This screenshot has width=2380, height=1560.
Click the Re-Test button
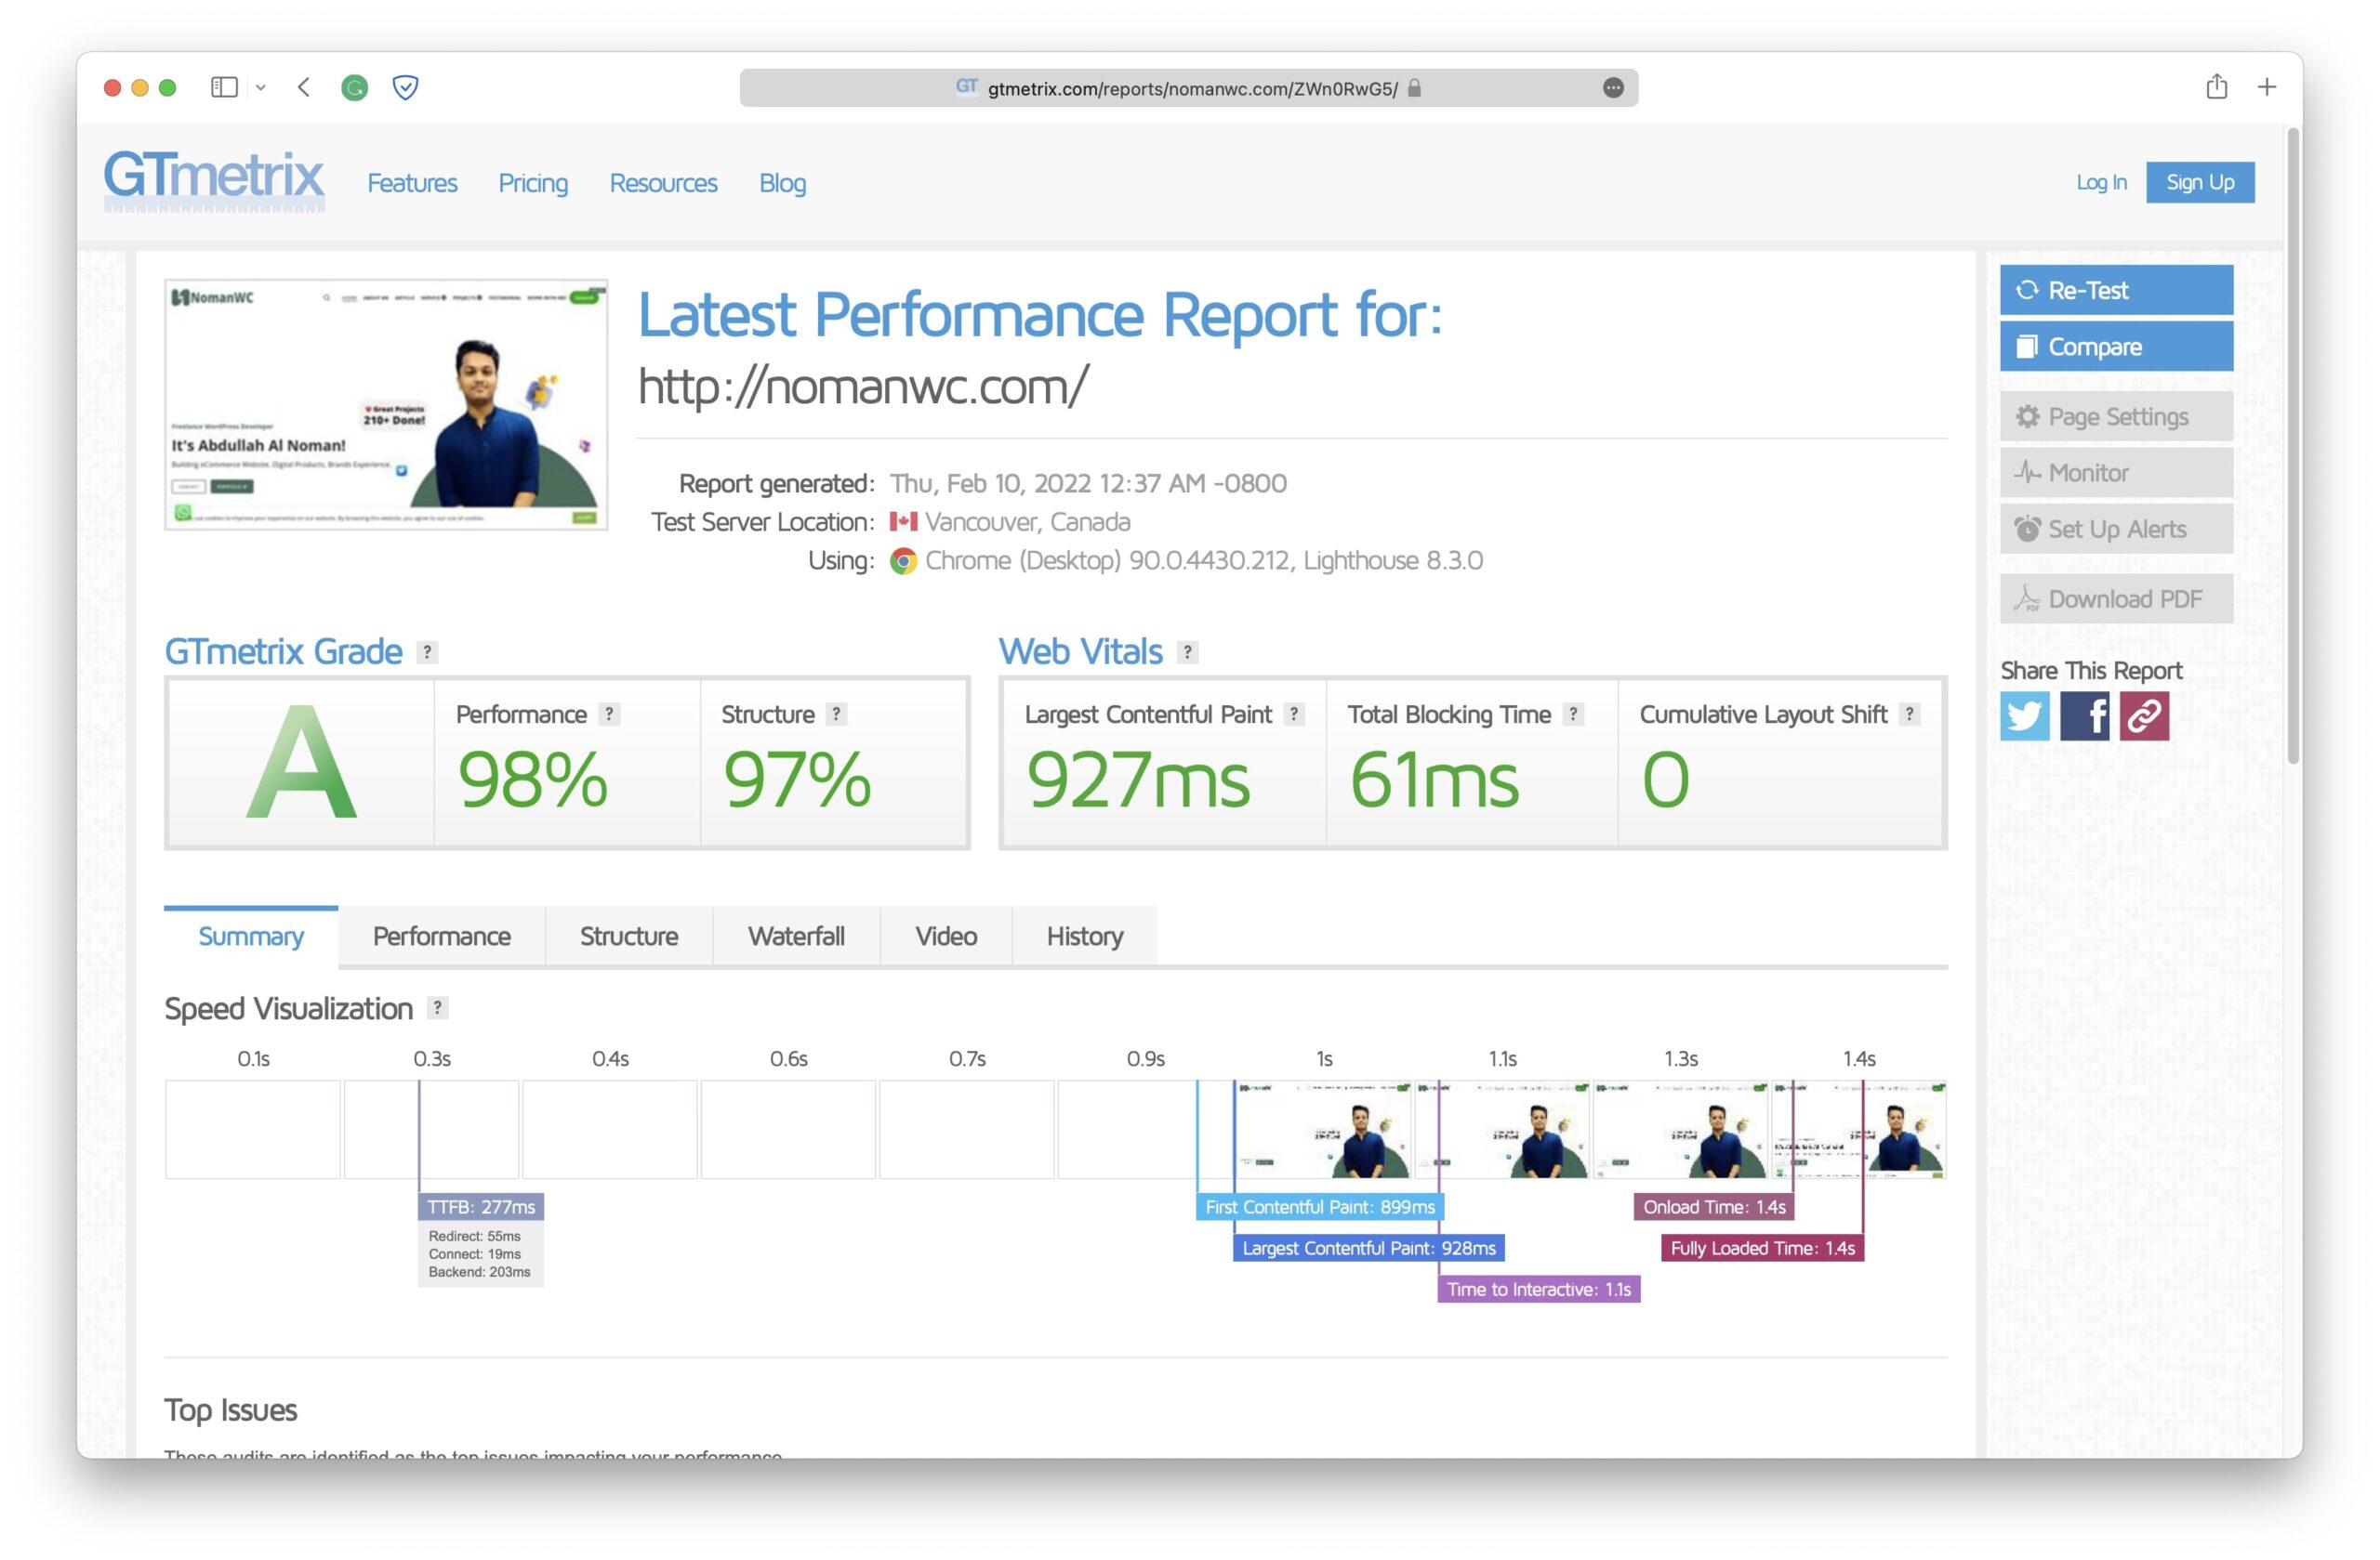click(x=2116, y=290)
